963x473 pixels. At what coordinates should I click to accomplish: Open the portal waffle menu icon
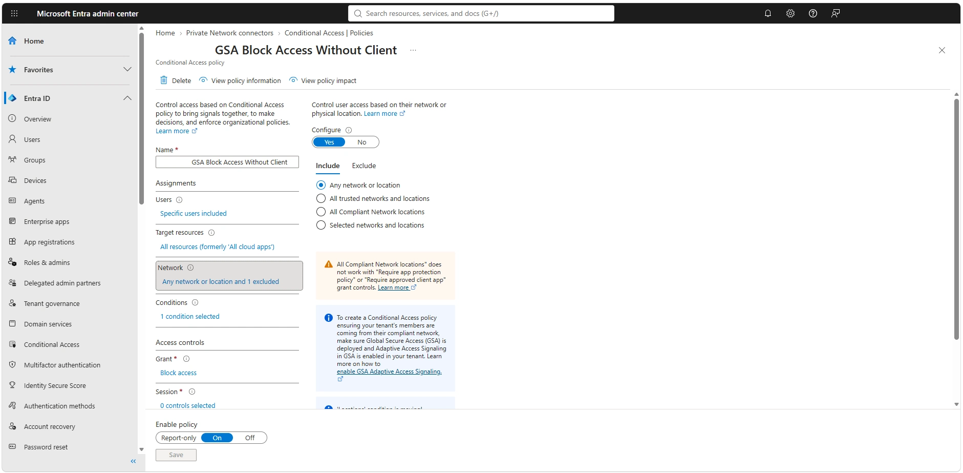pos(14,13)
